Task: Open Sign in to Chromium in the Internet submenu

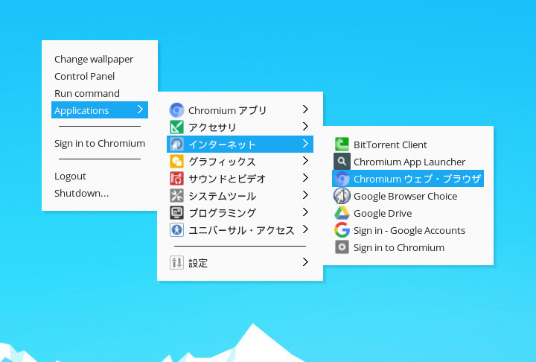Action: (x=399, y=247)
